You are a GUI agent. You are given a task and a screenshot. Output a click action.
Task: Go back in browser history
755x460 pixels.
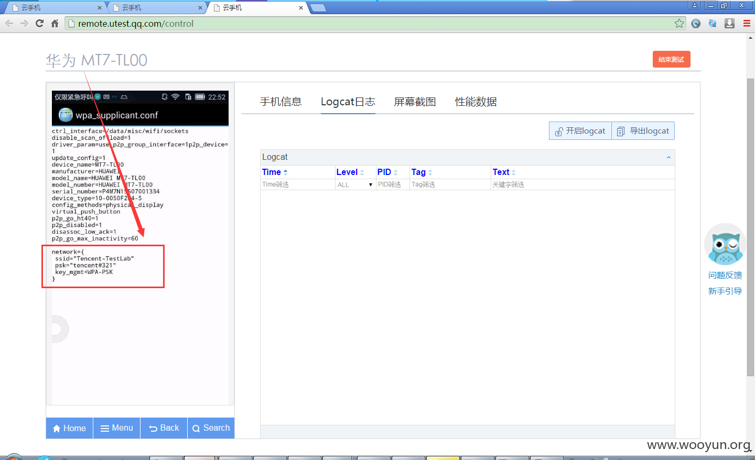[9, 23]
